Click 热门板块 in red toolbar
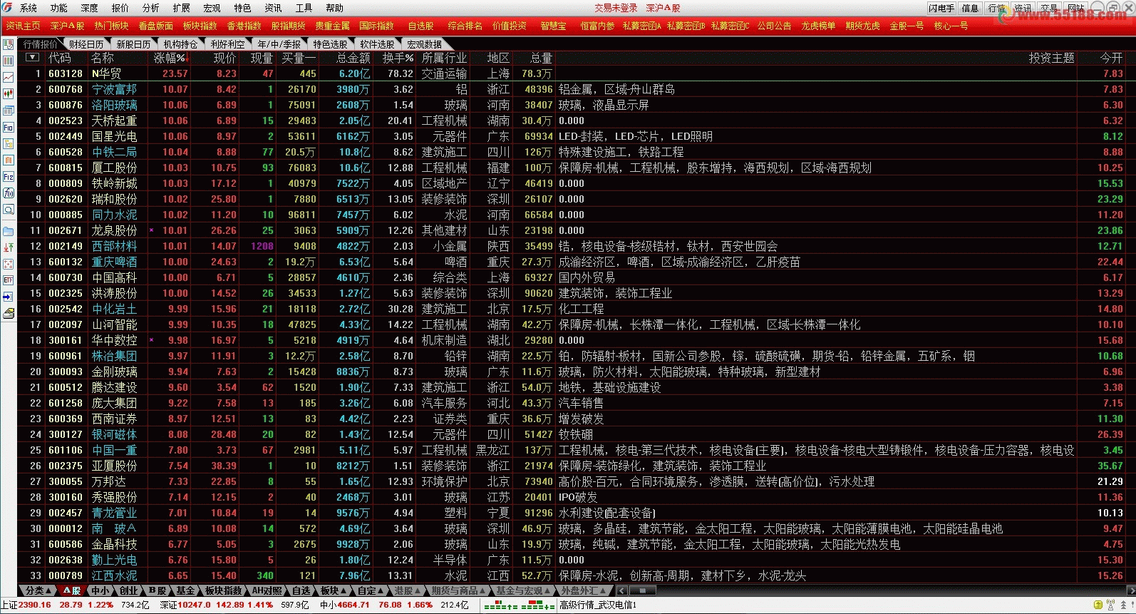This screenshot has width=1136, height=614. (x=111, y=26)
